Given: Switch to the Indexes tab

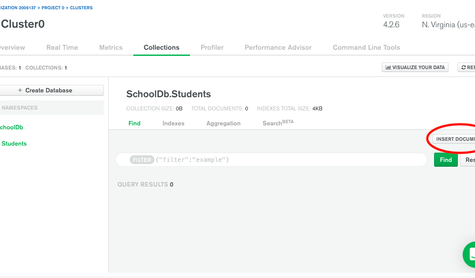Looking at the screenshot, I should [173, 123].
